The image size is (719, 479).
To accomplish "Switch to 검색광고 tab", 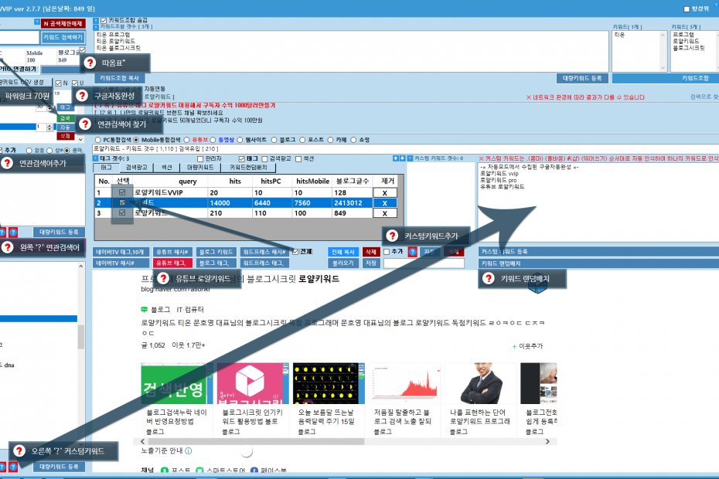I will tap(136, 168).
